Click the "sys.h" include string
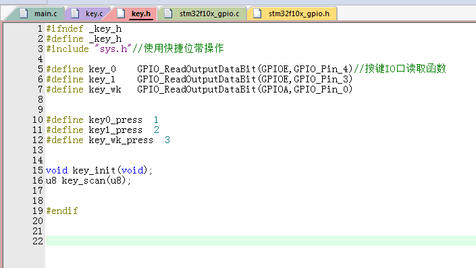The height and width of the screenshot is (268, 476). click(113, 49)
